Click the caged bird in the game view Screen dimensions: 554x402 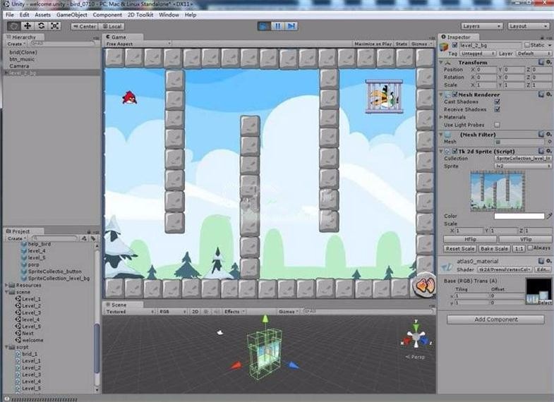384,96
